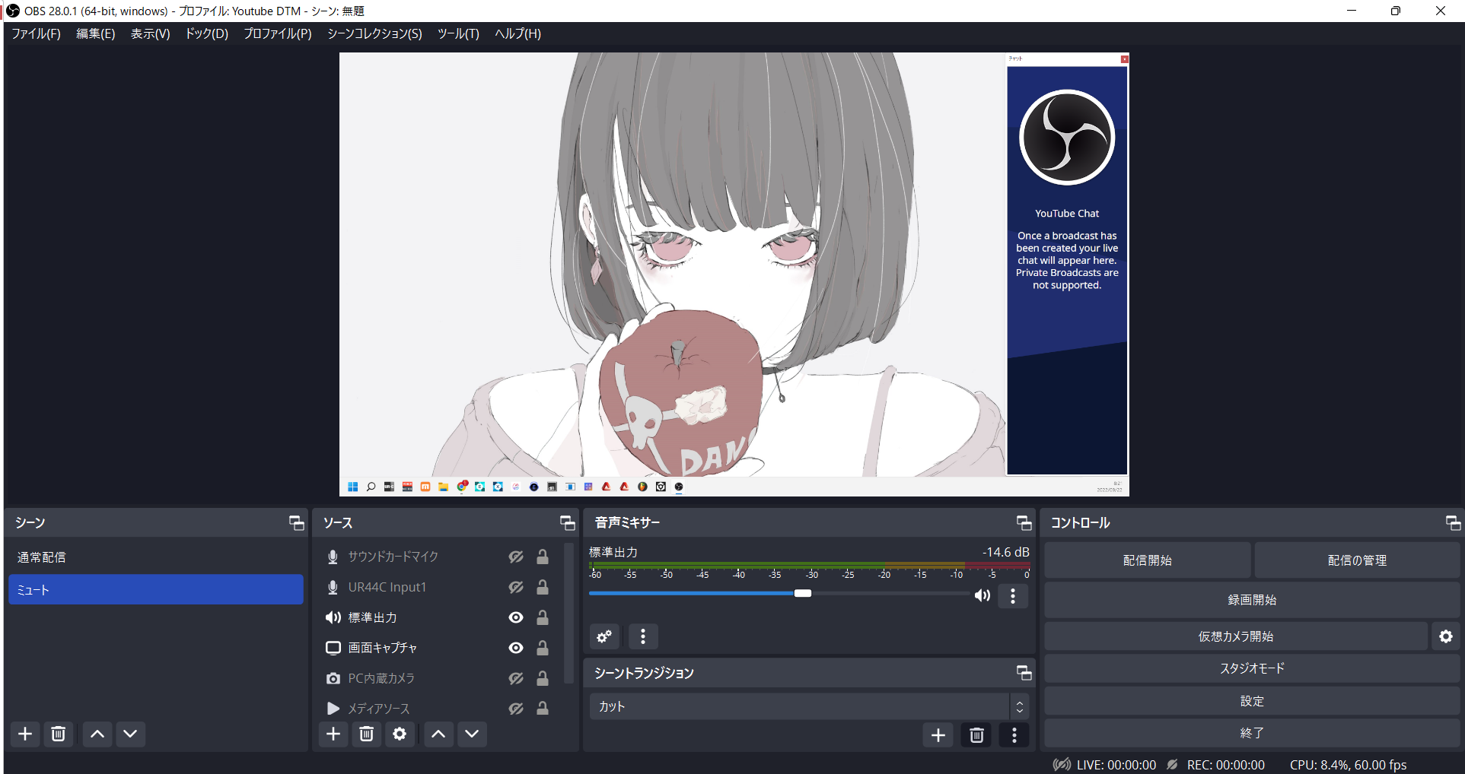
Task: Unlock the UR44C Input1 source
Action: pyautogui.click(x=543, y=587)
